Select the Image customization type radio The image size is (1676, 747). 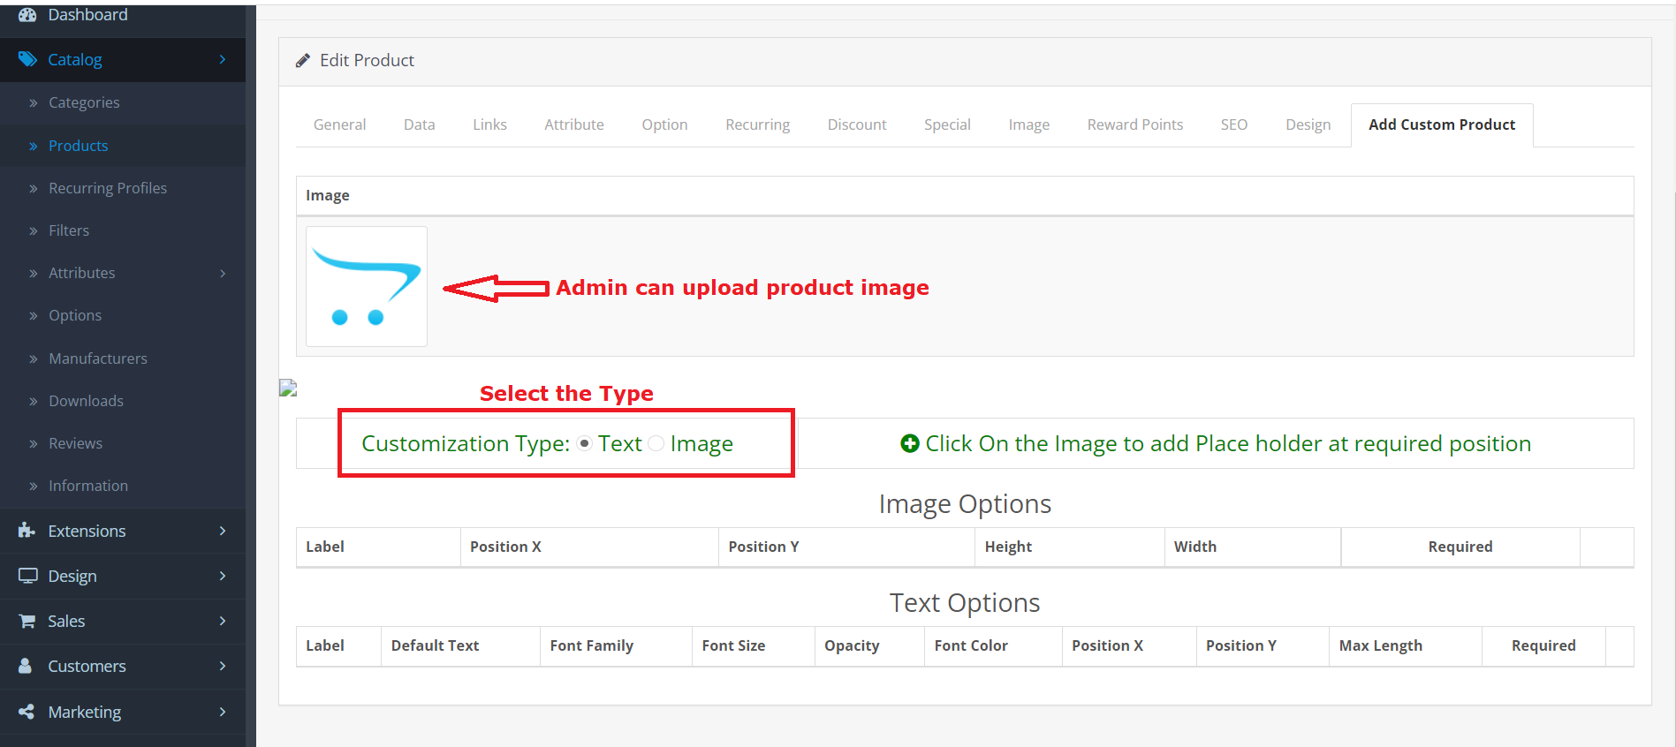tap(656, 443)
